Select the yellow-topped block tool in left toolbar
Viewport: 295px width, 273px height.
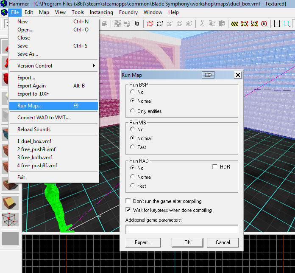click(10, 203)
